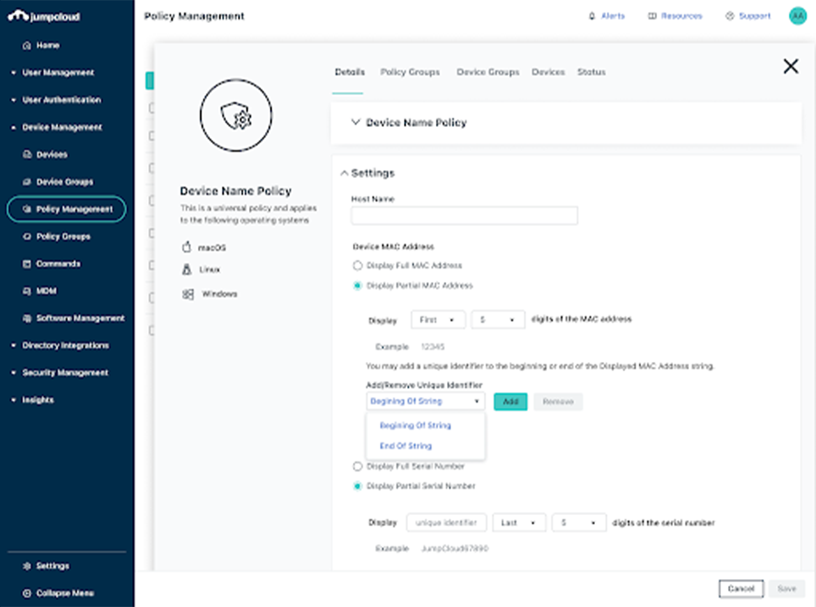Click the Device Groups sidebar icon

coord(27,181)
